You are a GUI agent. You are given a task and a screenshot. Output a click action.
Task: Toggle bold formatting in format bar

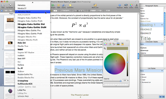click(63, 11)
